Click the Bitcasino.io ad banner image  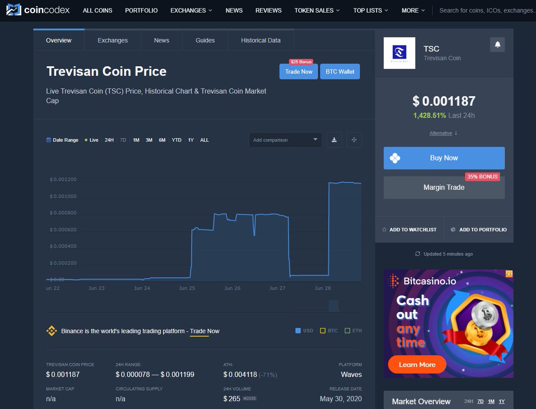[448, 324]
